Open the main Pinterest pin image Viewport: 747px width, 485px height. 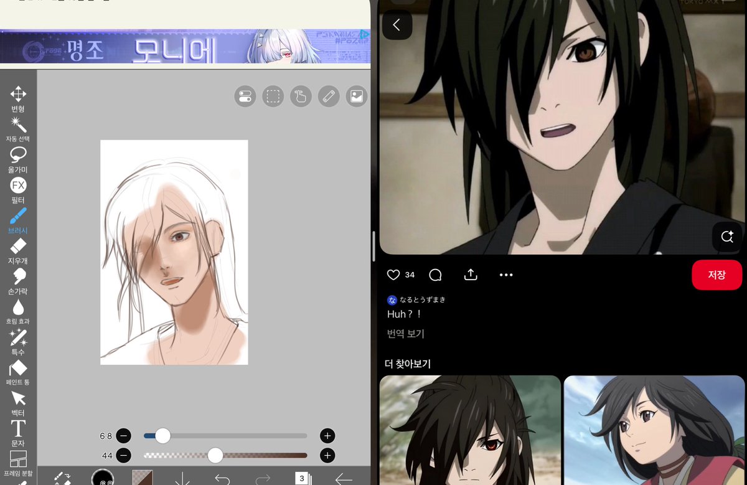562,127
